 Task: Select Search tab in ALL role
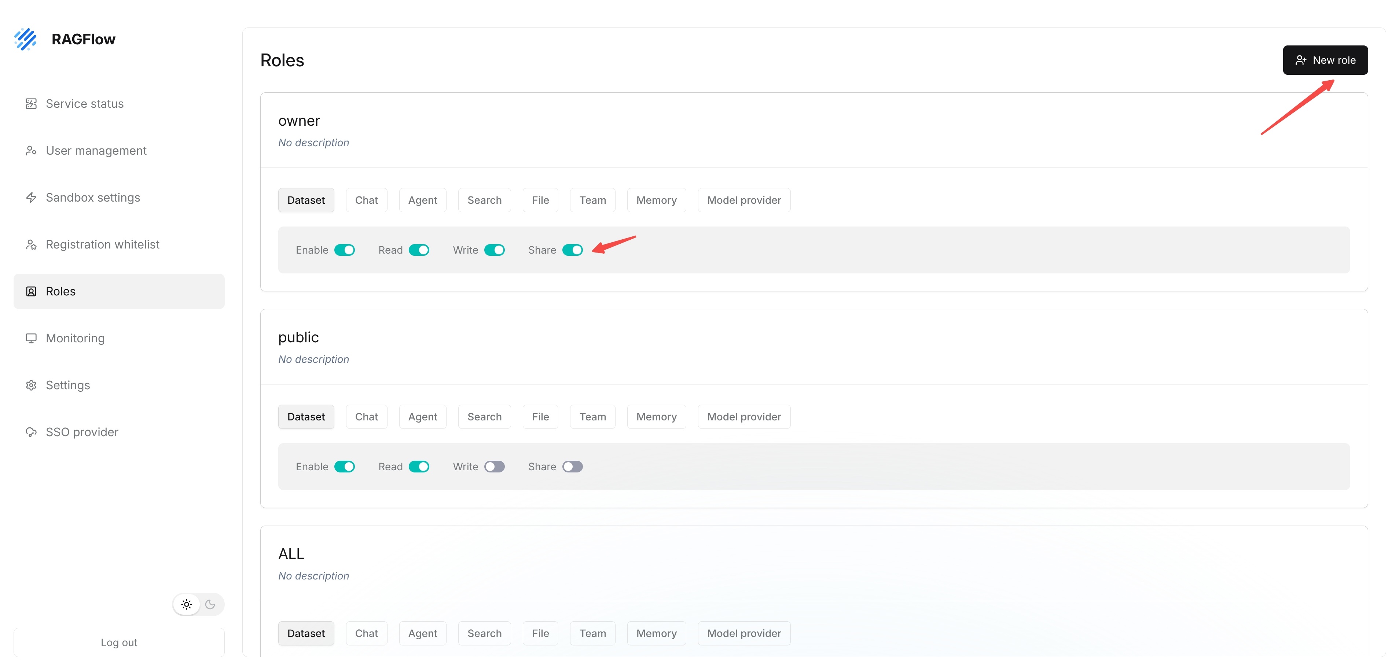(484, 634)
